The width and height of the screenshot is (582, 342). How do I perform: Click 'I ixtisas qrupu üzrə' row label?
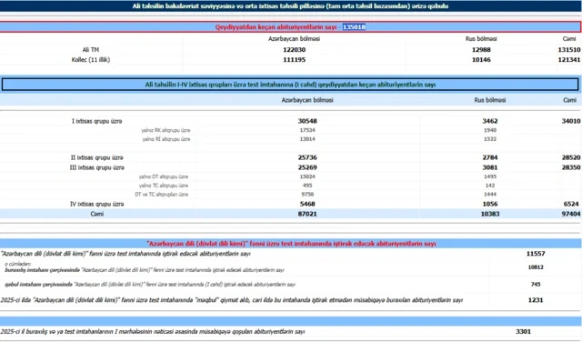click(x=97, y=121)
